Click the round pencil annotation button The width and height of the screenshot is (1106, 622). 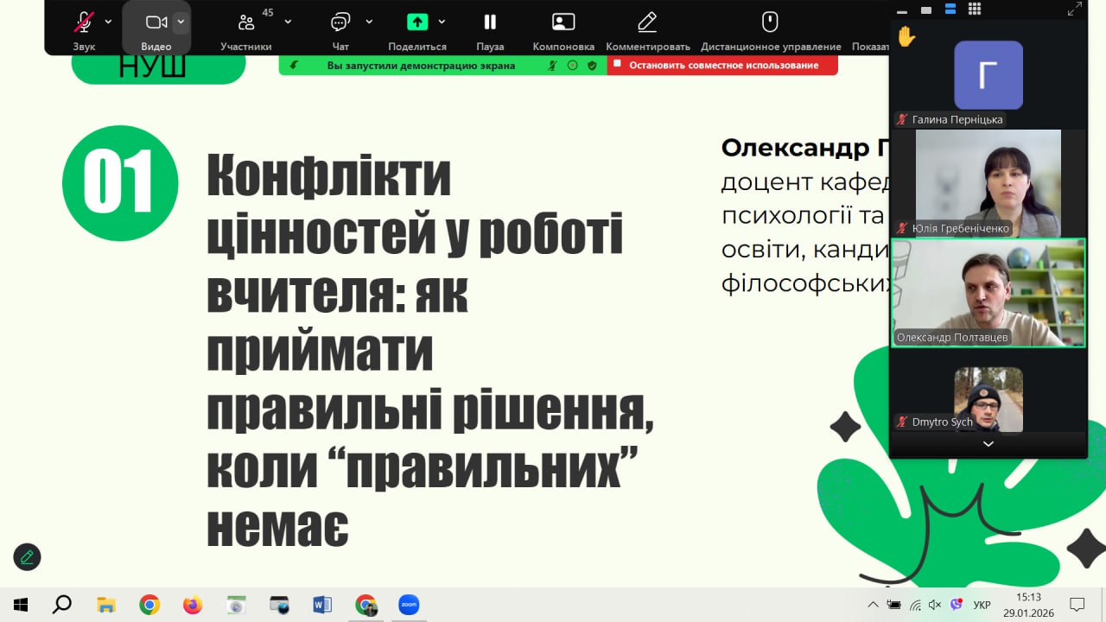pyautogui.click(x=27, y=557)
